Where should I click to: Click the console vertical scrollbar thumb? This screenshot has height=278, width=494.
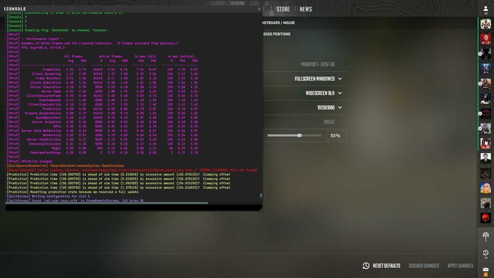click(261, 196)
